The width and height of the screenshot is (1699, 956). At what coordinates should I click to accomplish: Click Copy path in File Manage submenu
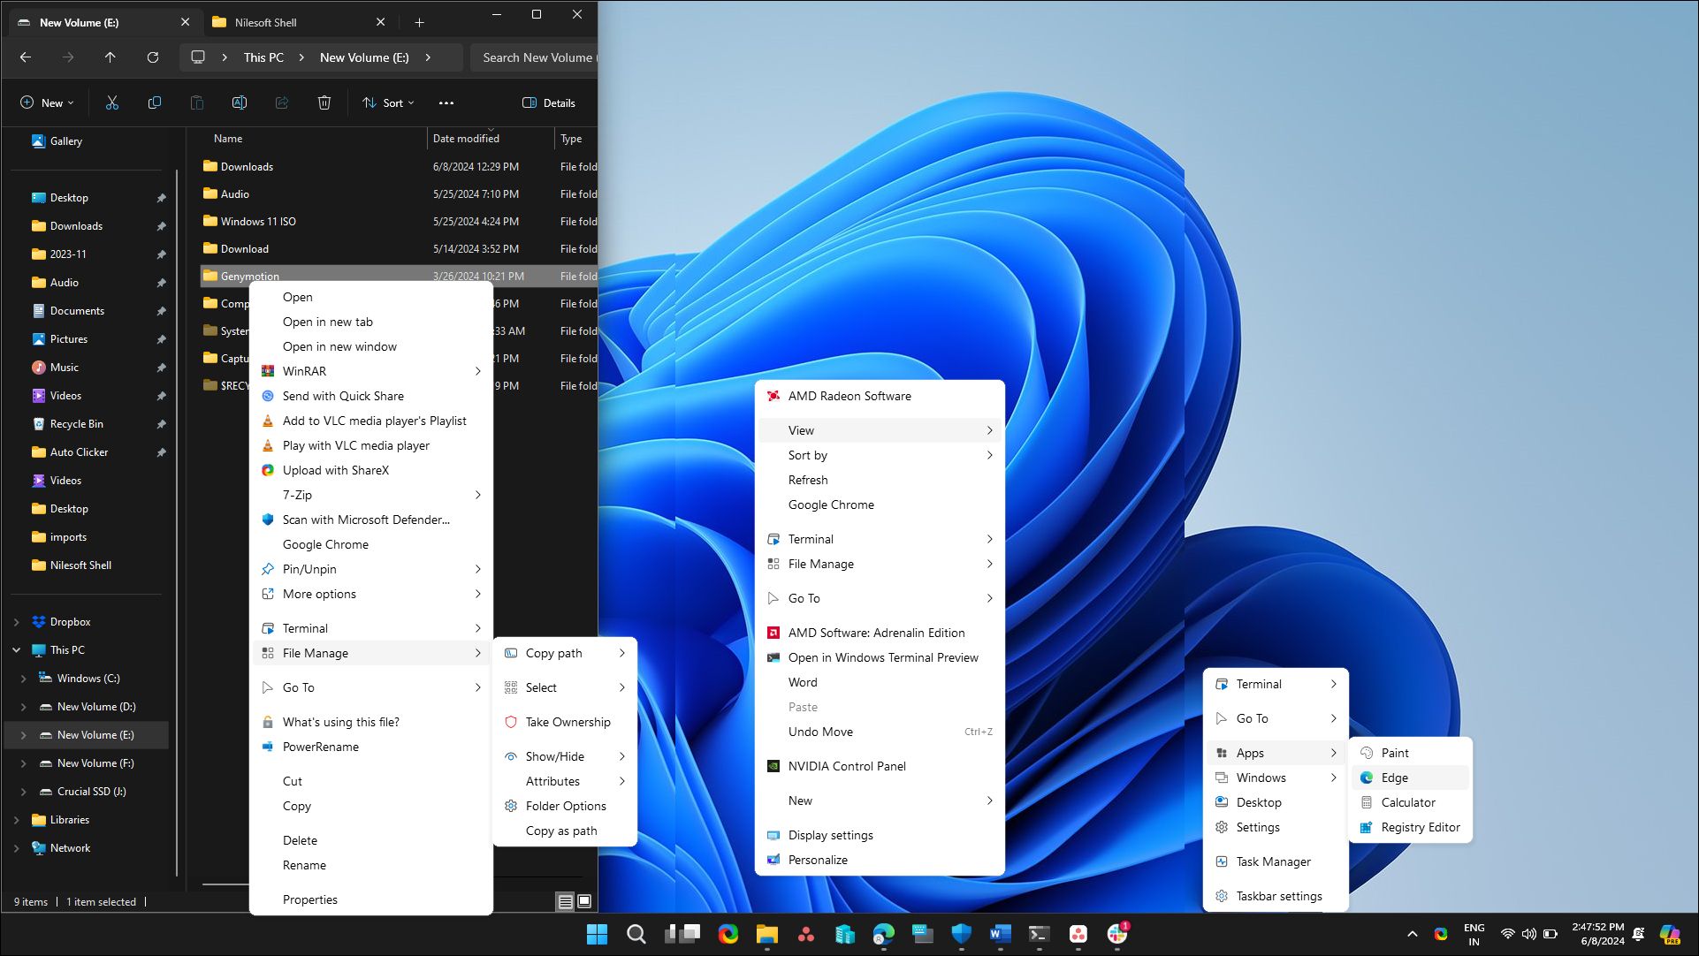(x=553, y=652)
